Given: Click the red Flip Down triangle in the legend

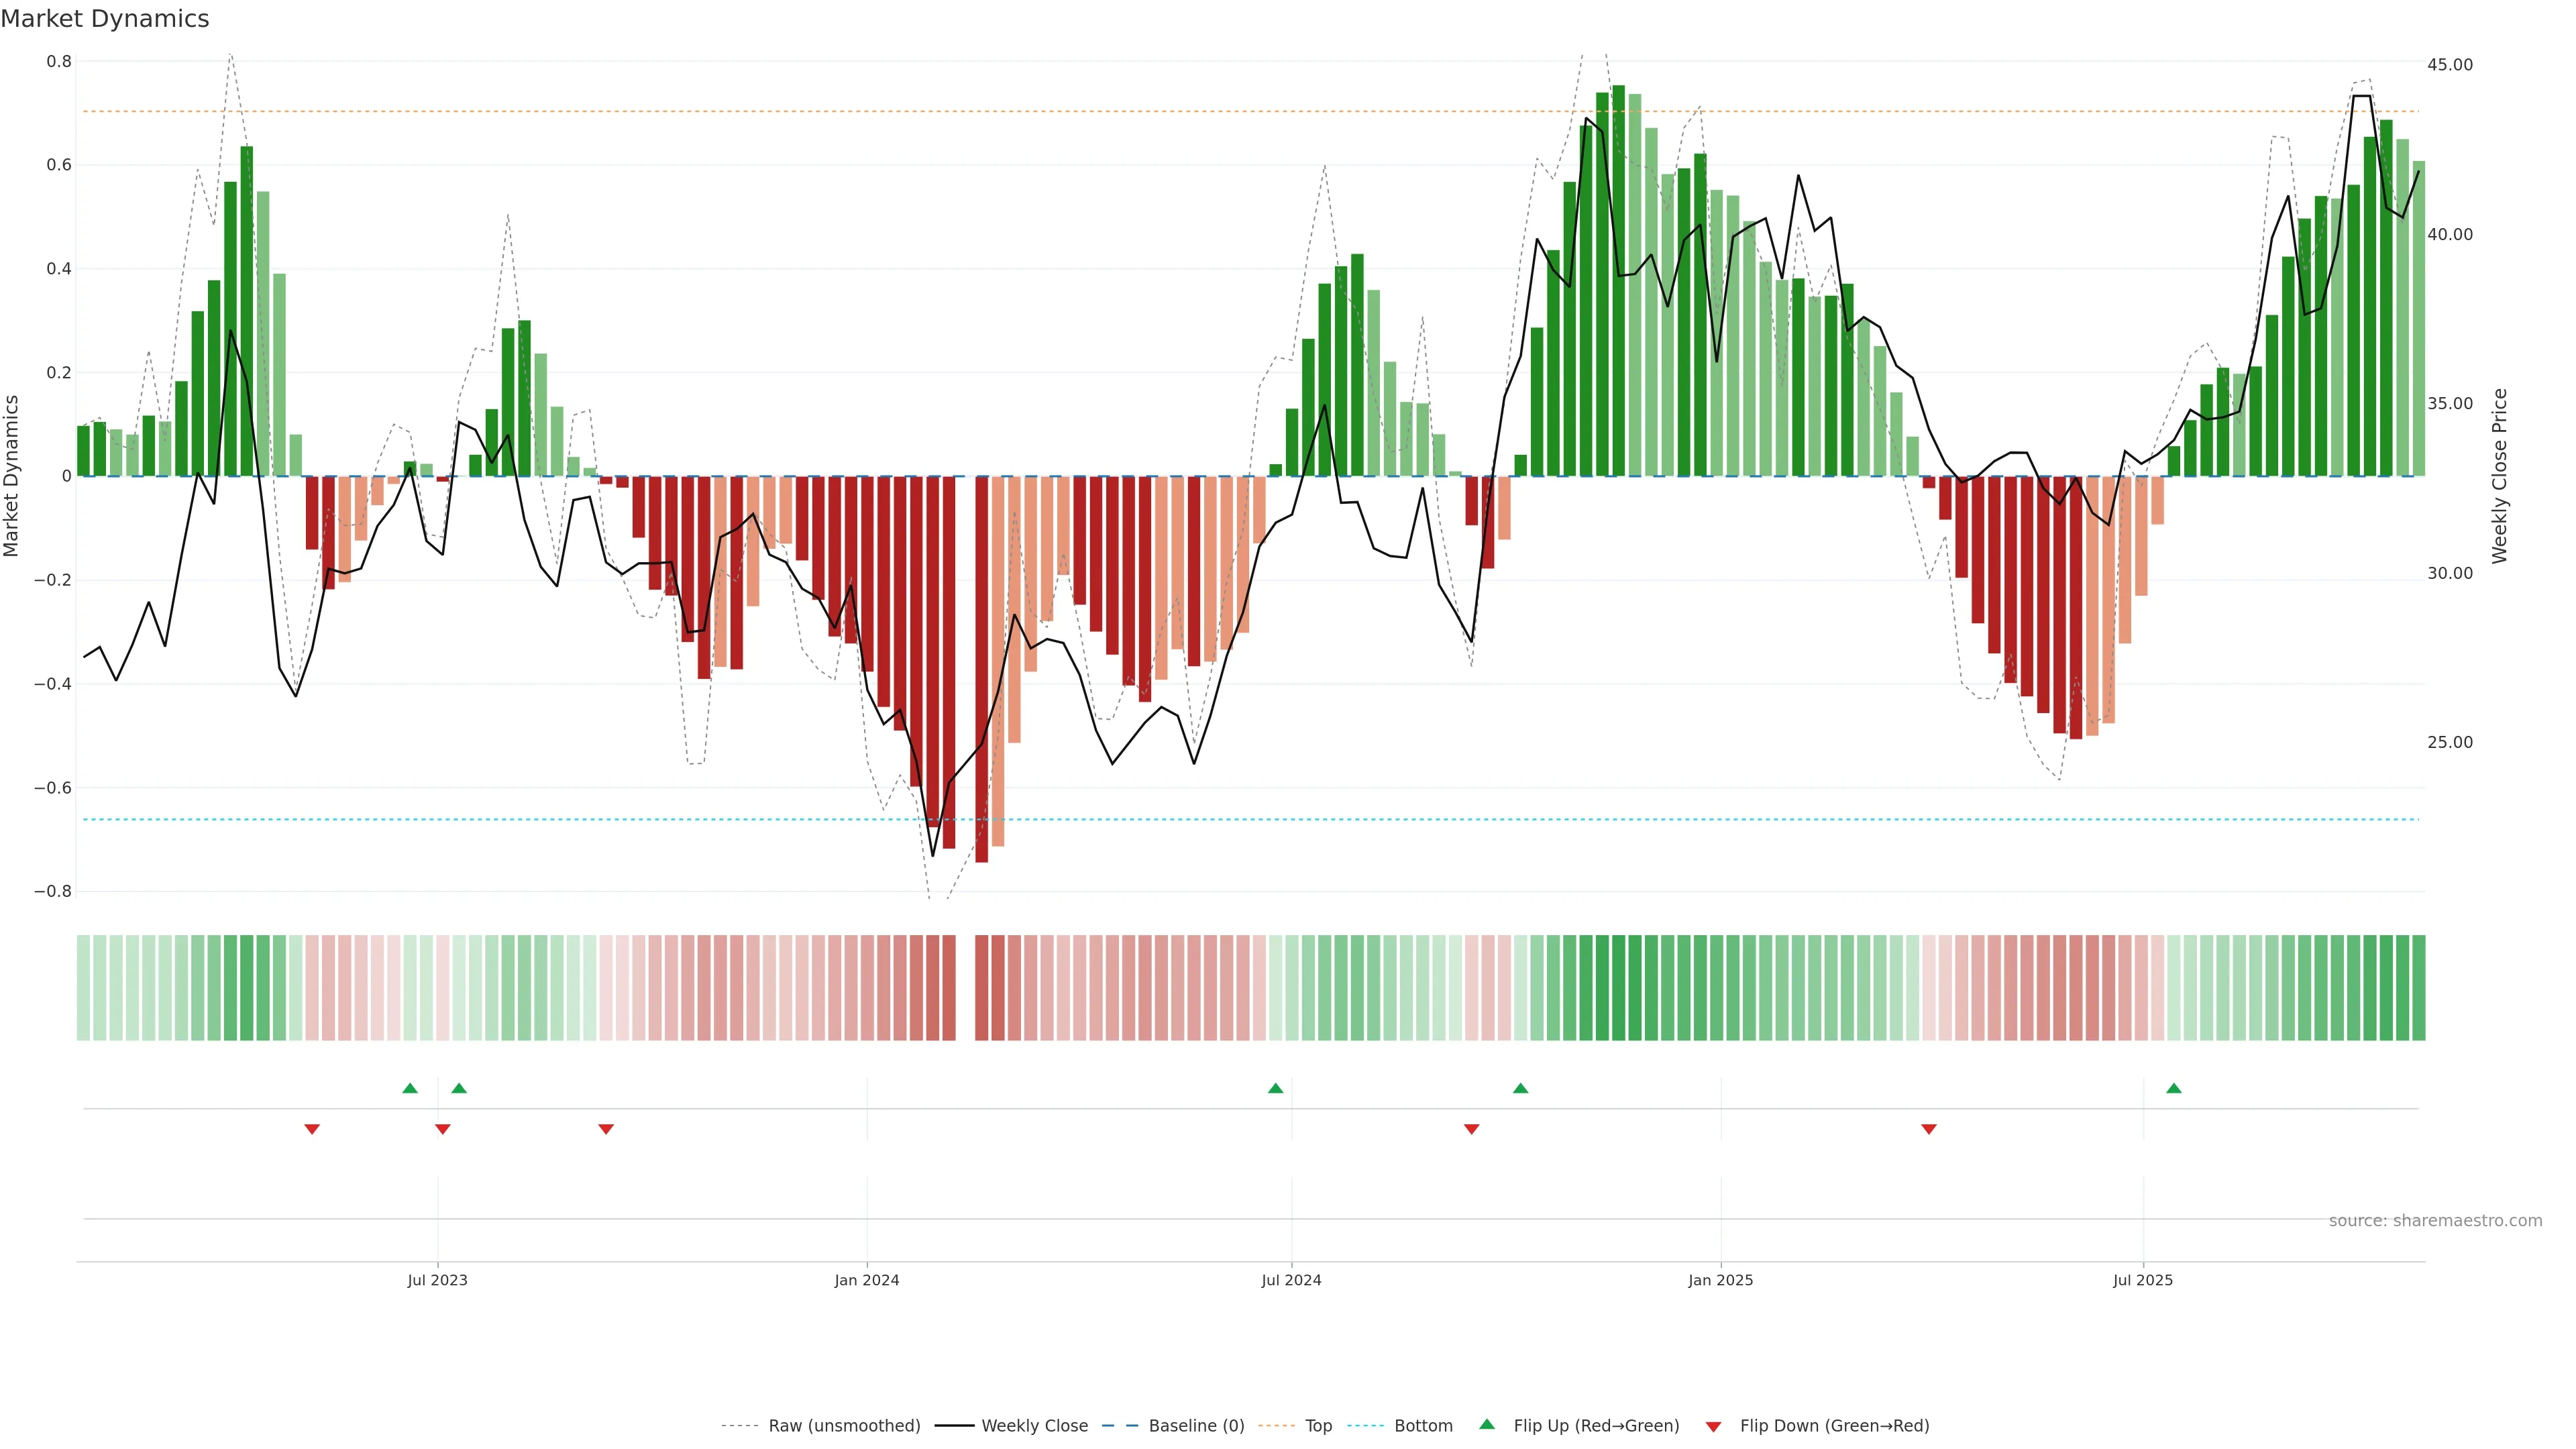Looking at the screenshot, I should coord(1713,1426).
